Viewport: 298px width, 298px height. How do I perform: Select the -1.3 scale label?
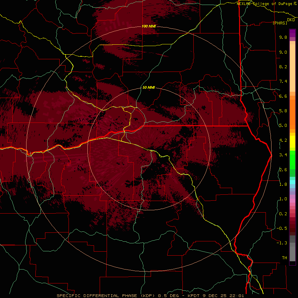pos(282,243)
